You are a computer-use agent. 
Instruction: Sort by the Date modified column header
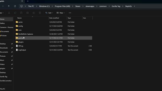tap(54, 18)
